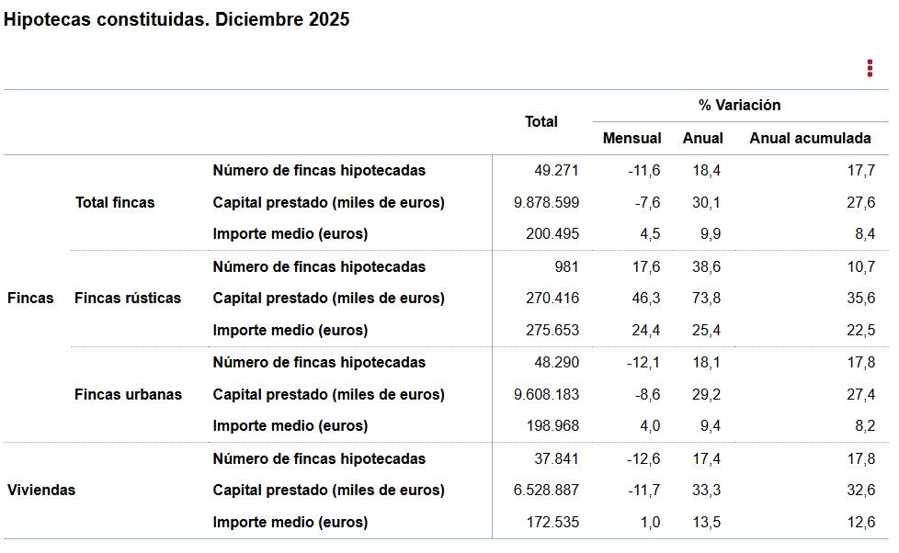Click the rústicas importe medio 275.653
Viewport: 899px width, 553px height.
[553, 331]
